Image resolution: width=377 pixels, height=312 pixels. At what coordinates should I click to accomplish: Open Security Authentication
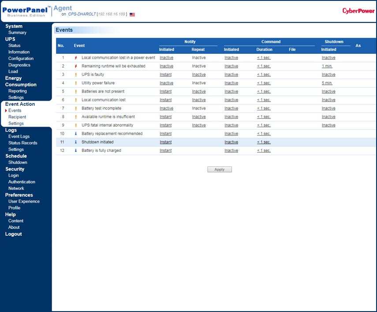(x=22, y=182)
